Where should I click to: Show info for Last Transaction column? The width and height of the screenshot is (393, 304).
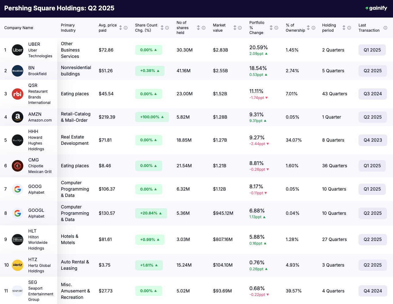click(x=385, y=28)
